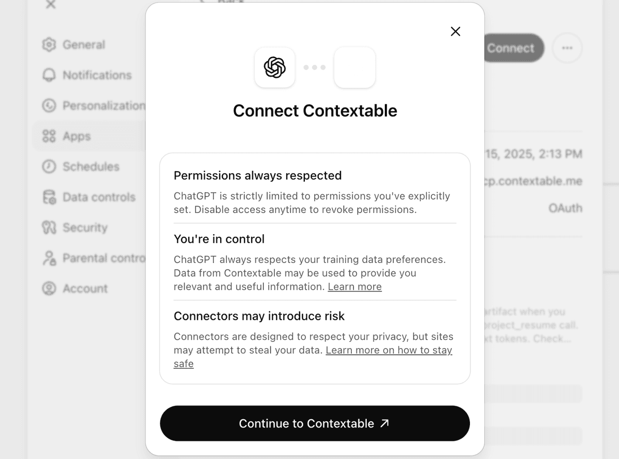The height and width of the screenshot is (459, 619).
Task: Open Account via the profile icon
Action: pyautogui.click(x=48, y=288)
